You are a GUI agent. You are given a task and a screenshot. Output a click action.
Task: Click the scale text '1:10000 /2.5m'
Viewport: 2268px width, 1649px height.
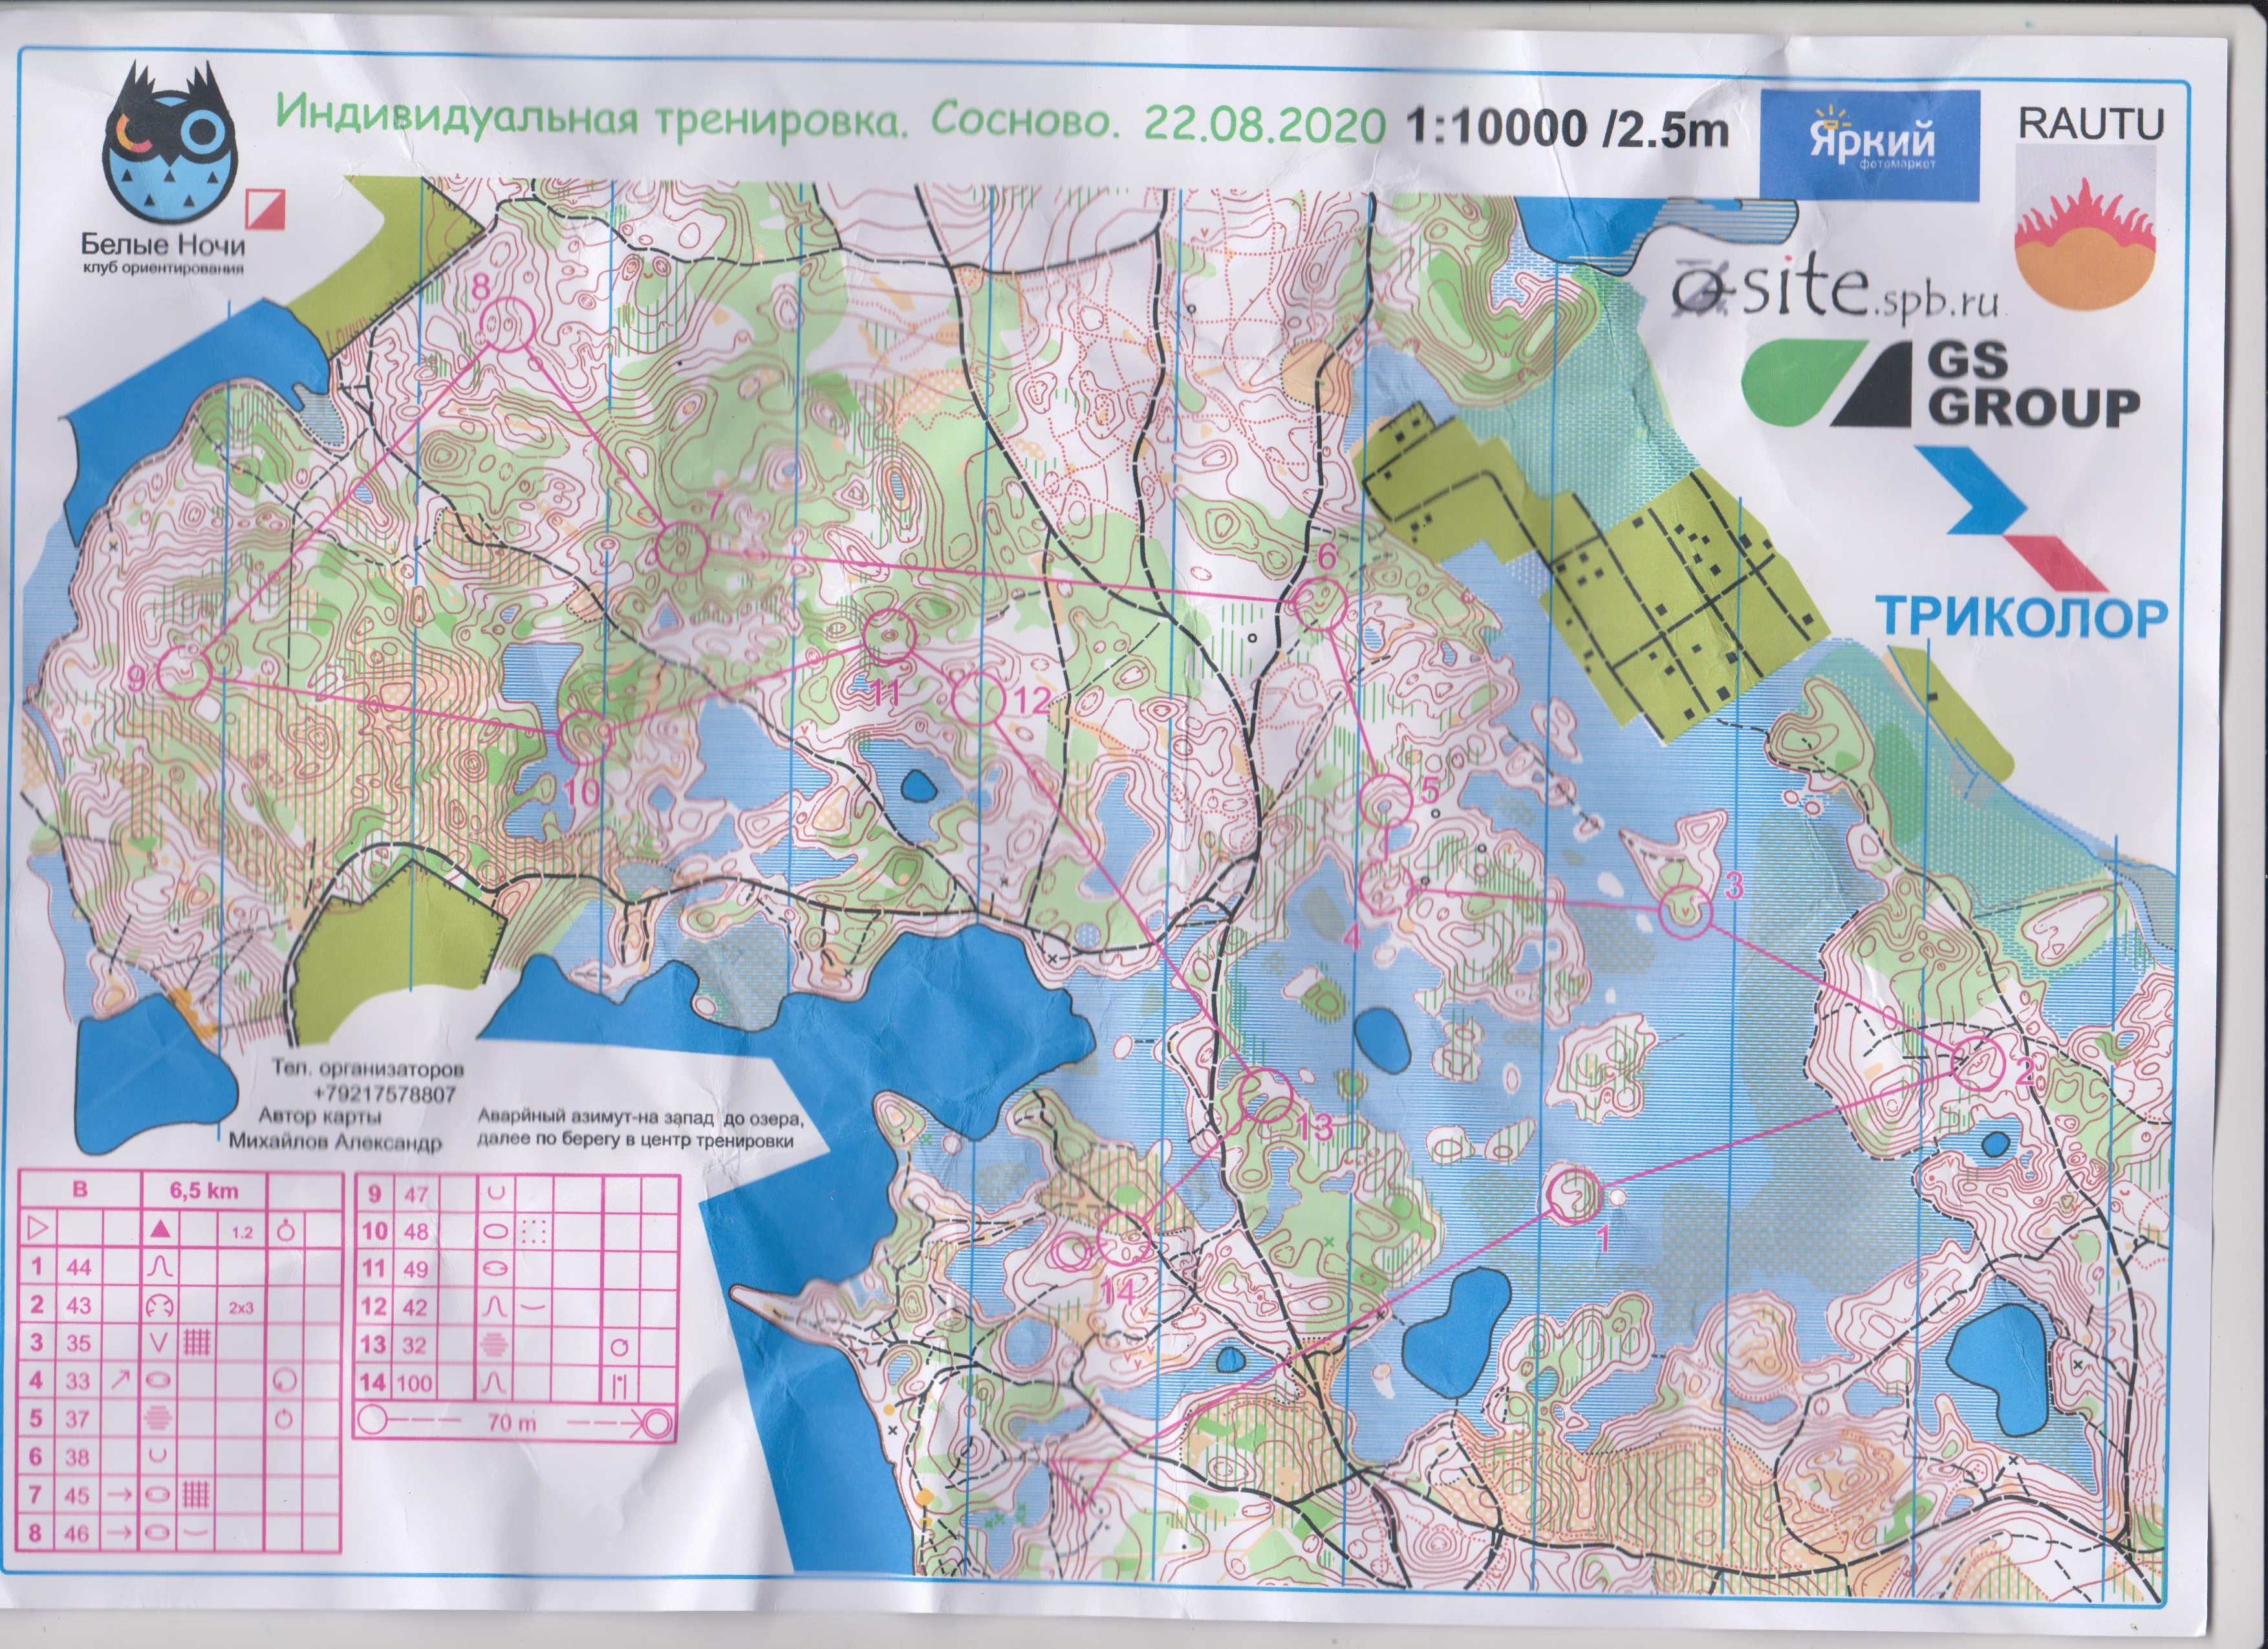1567,130
